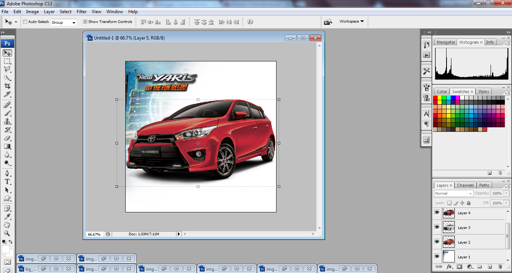Click Swap foreground and background colors arrow

(x=11, y=242)
